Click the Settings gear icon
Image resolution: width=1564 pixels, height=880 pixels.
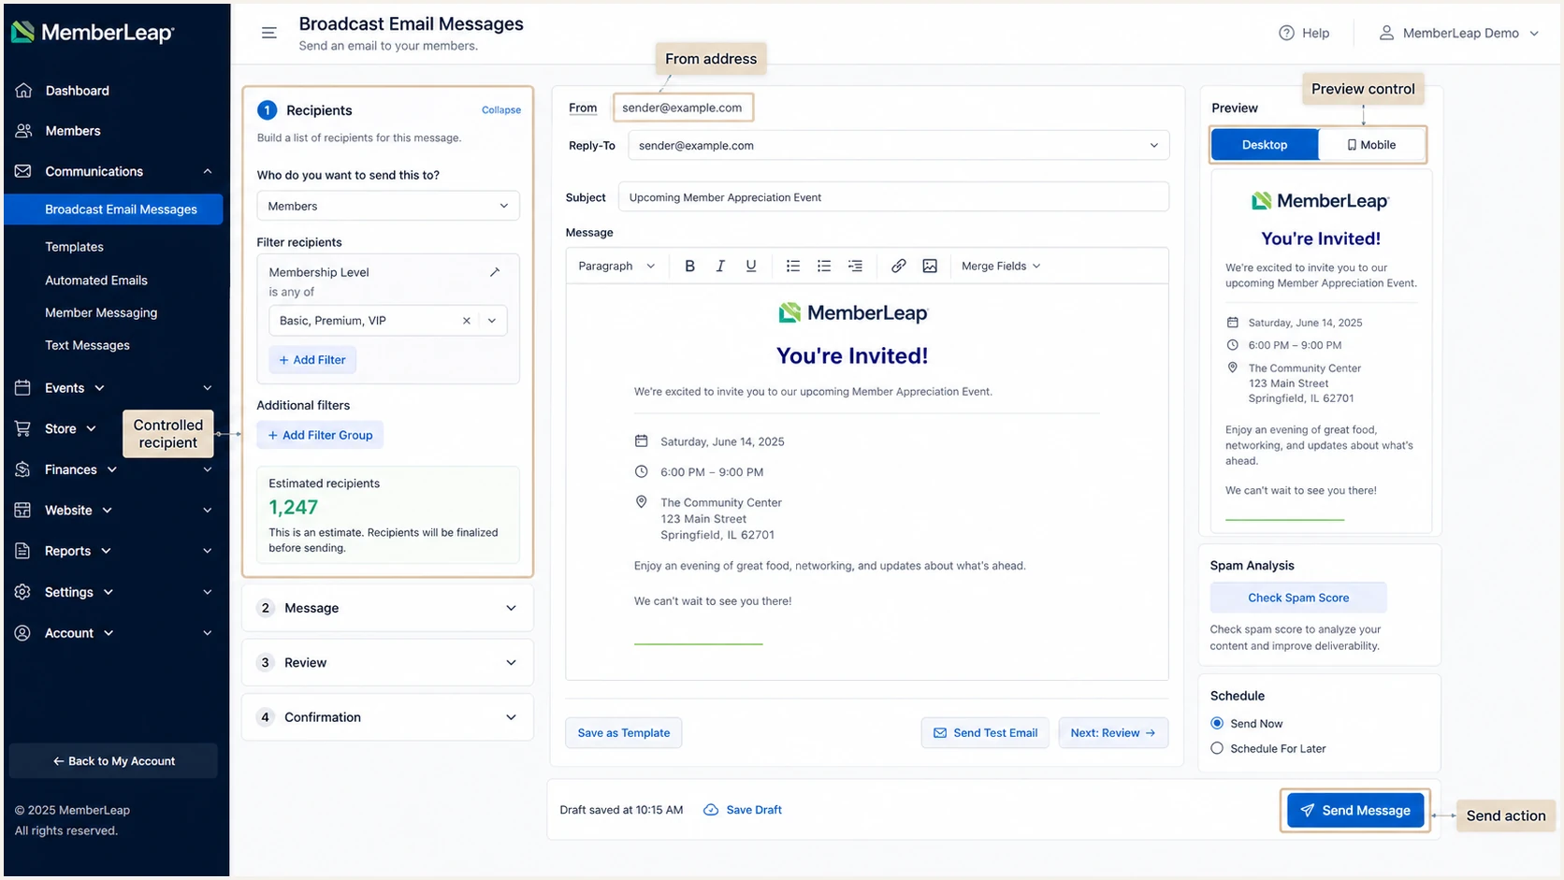tap(23, 592)
